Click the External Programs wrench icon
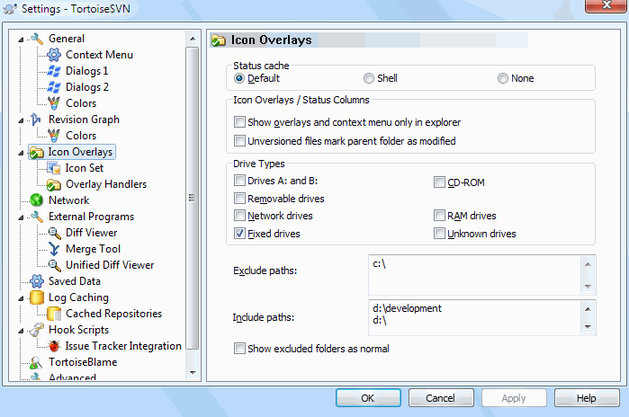 37,217
